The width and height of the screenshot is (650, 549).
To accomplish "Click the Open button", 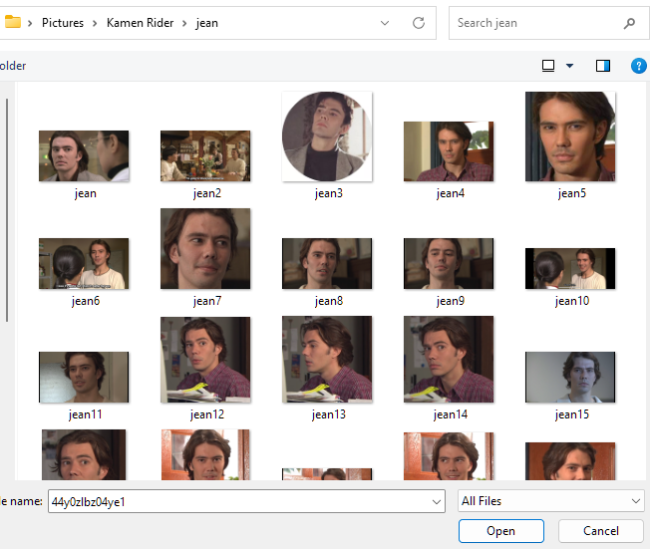I will click(500, 531).
